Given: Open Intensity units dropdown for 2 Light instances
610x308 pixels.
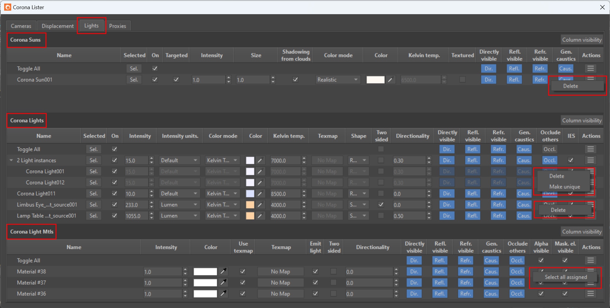Looking at the screenshot, I should click(179, 160).
